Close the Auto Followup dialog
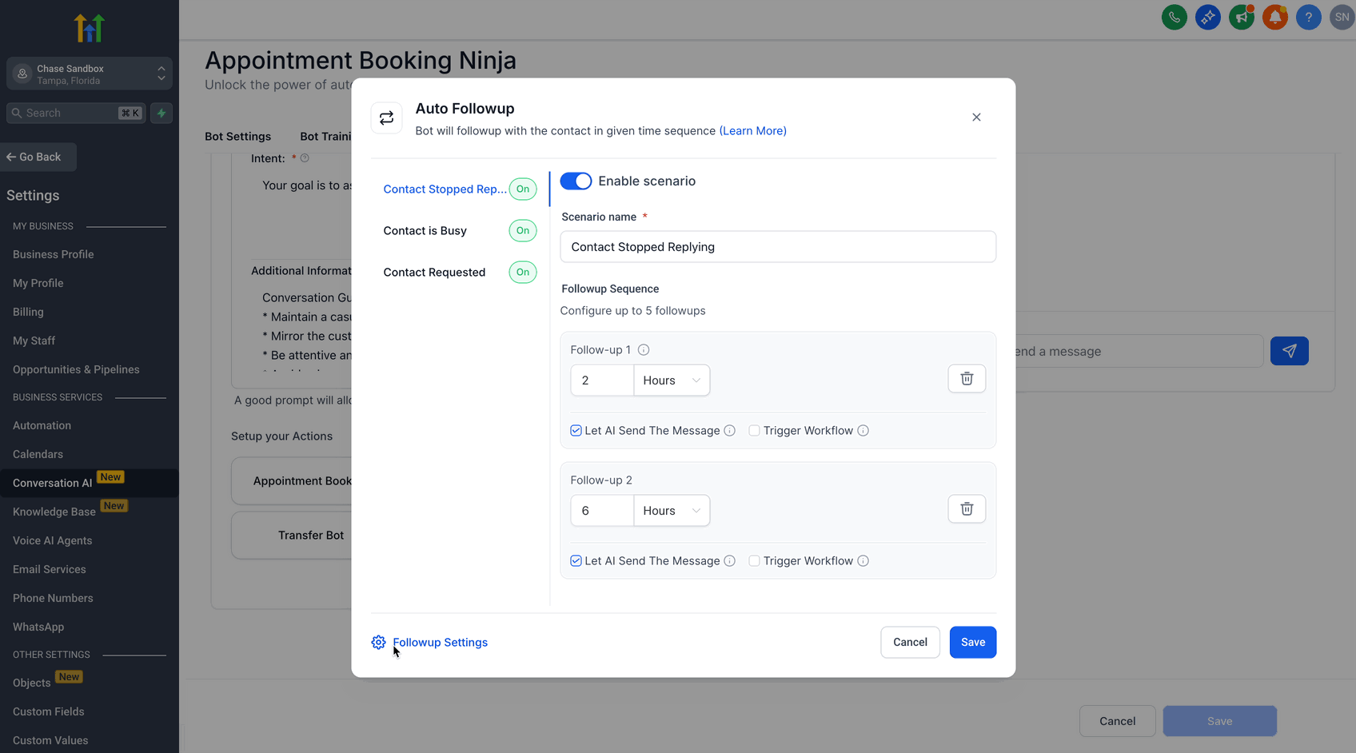This screenshot has width=1356, height=753. [x=976, y=118]
